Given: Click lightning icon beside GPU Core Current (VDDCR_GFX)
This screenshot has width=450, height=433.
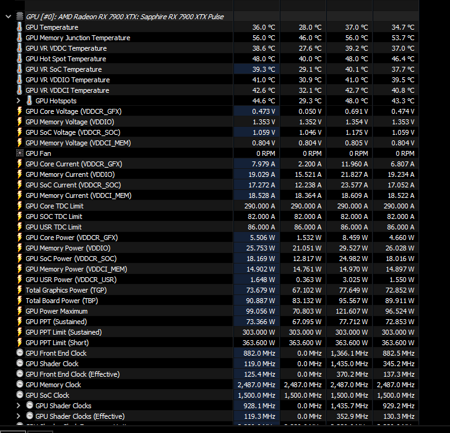Looking at the screenshot, I should coord(20,164).
